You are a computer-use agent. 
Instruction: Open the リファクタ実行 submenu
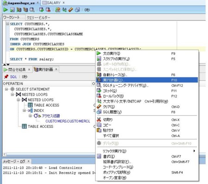coord(147,151)
